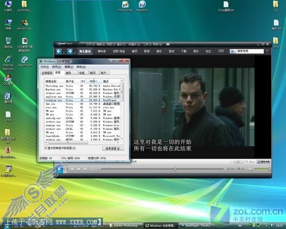This screenshot has height=229, width=286.
Task: Click the End Process button
Action: click(x=113, y=148)
